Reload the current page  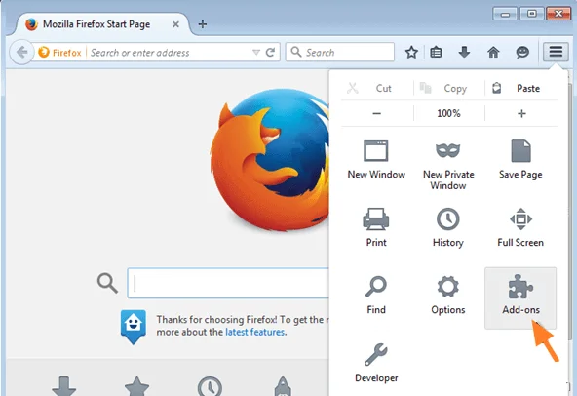(270, 53)
